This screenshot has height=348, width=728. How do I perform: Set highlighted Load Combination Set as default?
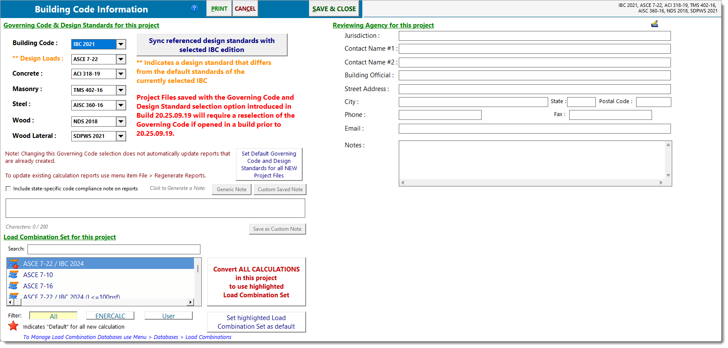(256, 322)
